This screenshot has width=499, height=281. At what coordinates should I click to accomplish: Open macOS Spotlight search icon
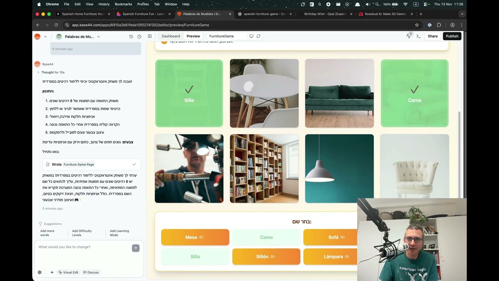coord(377,4)
